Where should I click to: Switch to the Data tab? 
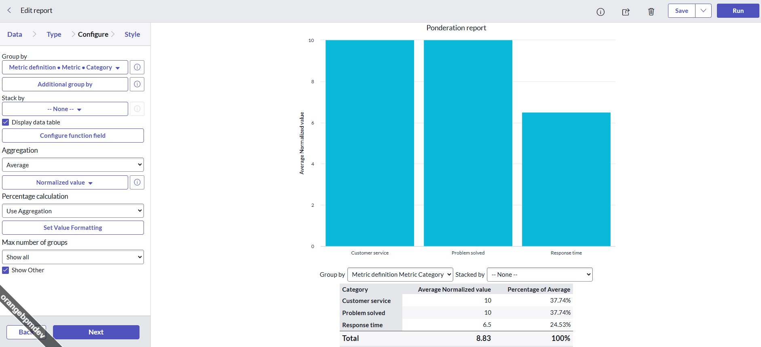point(15,34)
